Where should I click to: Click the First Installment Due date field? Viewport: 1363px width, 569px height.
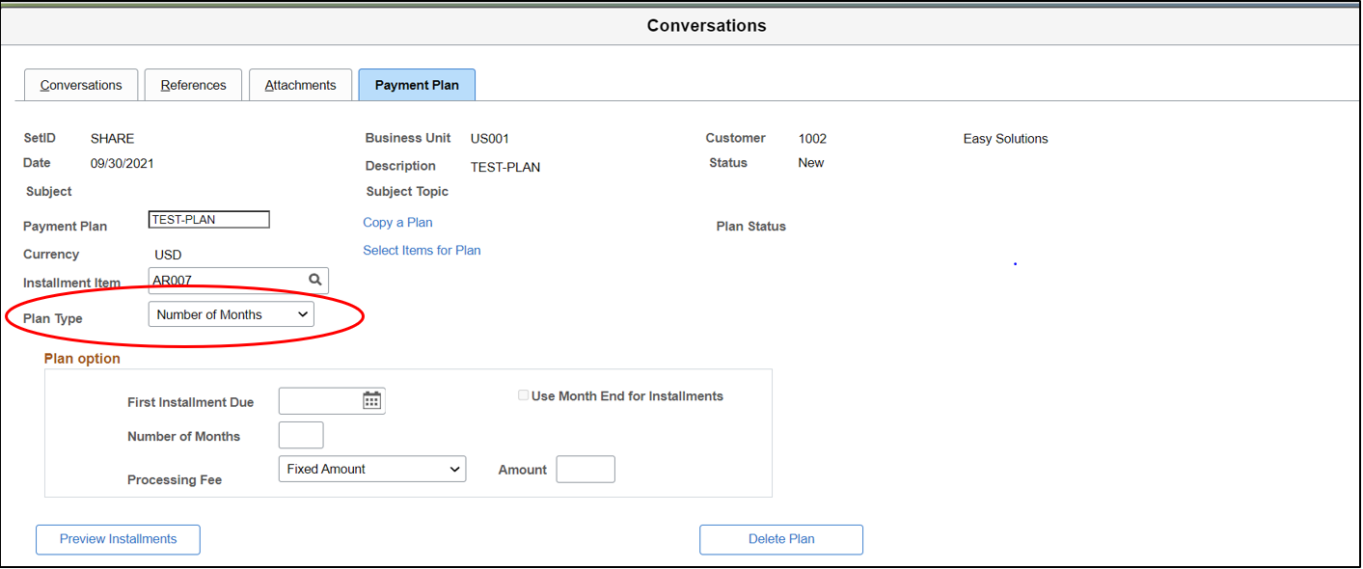coord(319,400)
